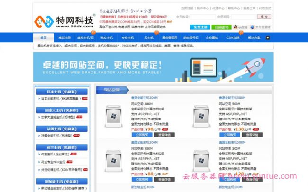The height and width of the screenshot is (192, 308).
Task: Click the 特网科技 logo
Action: (x=63, y=21)
